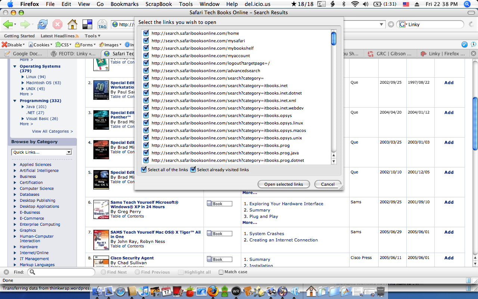Uncheck the /mysafari link checkbox
478x299 pixels.
(146, 41)
